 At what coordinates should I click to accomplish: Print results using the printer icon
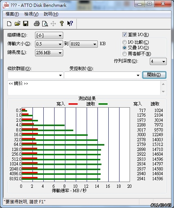(x=37, y=23)
